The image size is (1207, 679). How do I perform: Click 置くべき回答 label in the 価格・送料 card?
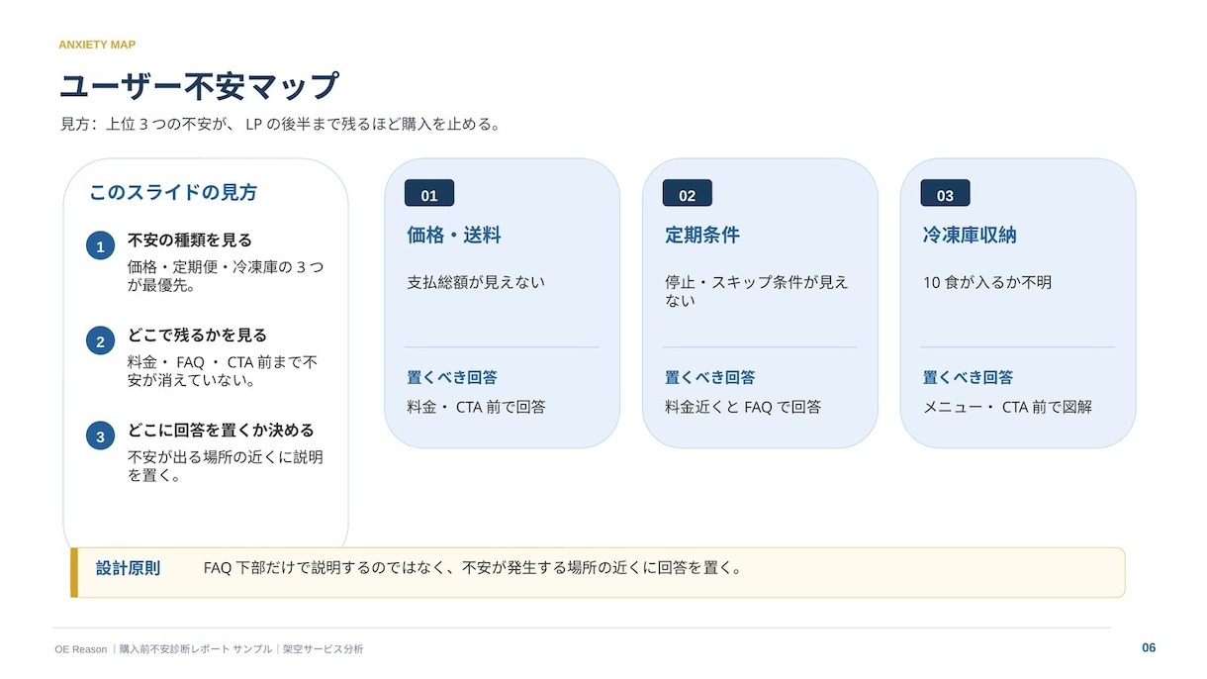pyautogui.click(x=452, y=377)
